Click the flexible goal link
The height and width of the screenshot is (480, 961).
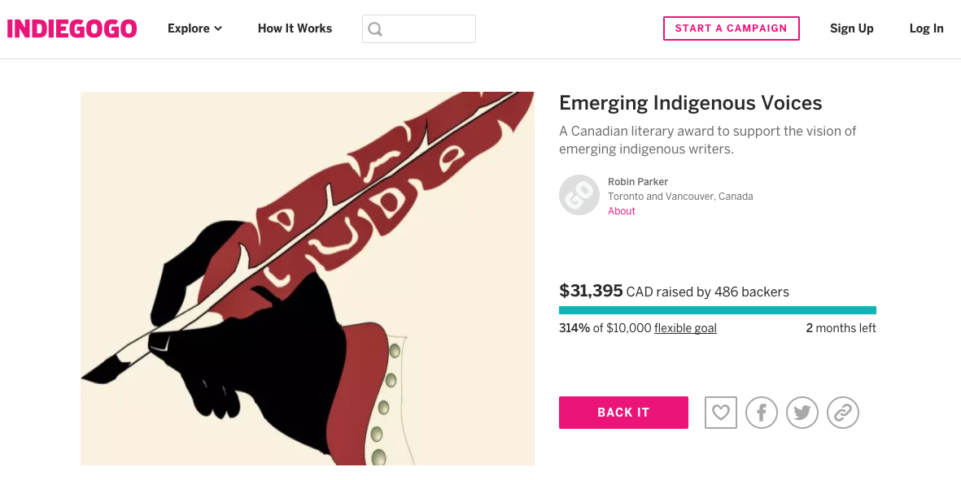685,328
